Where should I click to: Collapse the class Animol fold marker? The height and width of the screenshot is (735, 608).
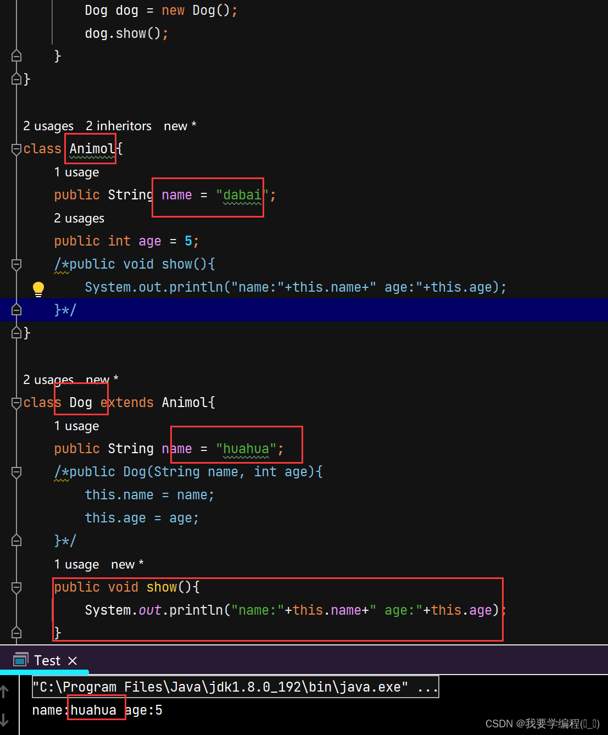(16, 149)
